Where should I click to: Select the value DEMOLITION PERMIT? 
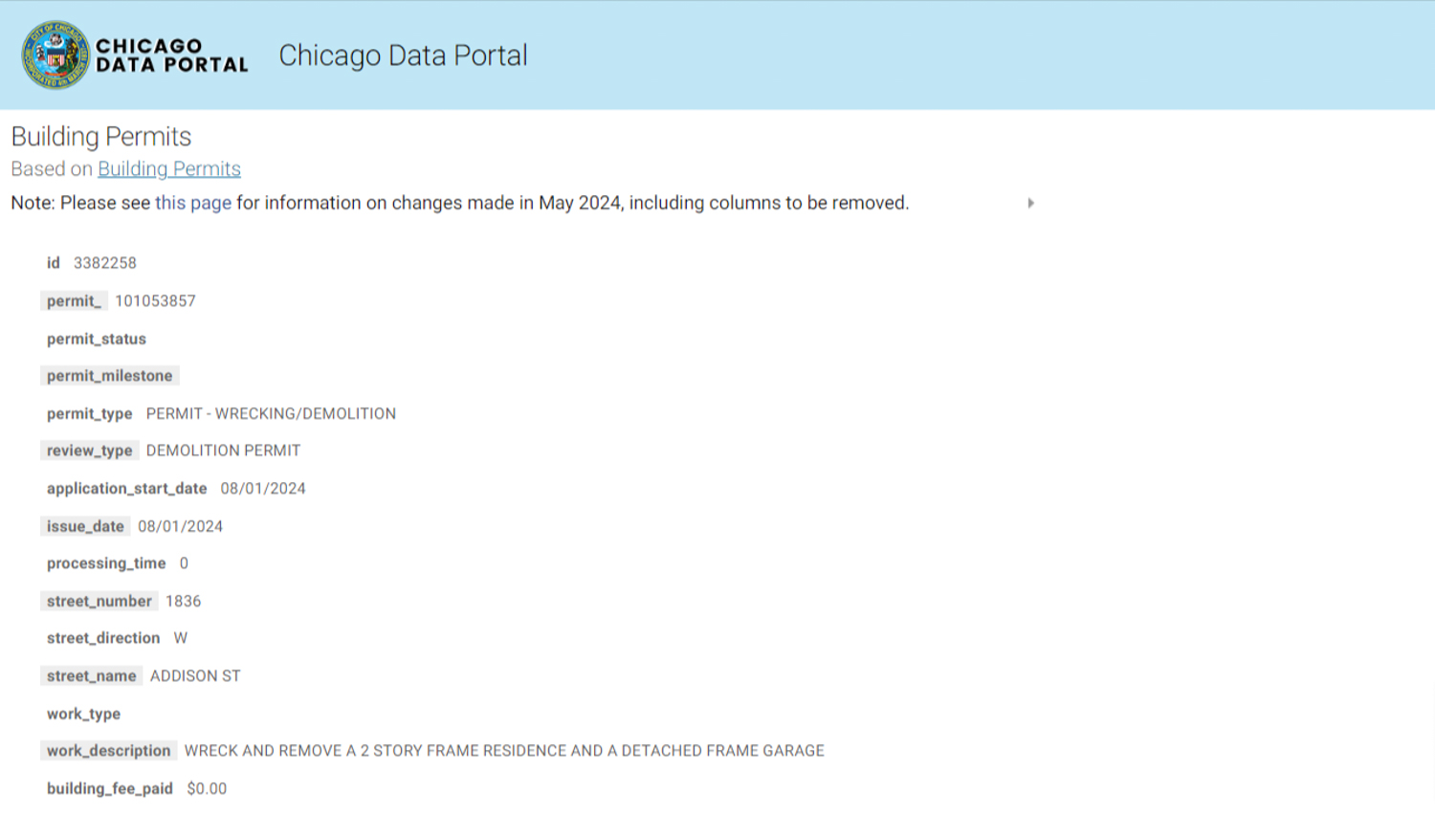[x=223, y=451]
